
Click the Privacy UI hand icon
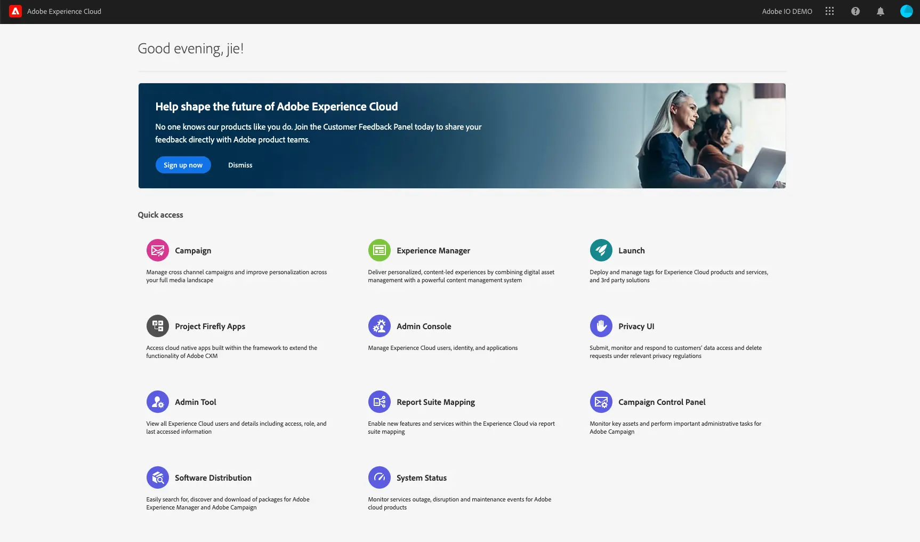601,326
